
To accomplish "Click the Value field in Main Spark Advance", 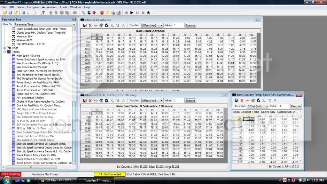I will tap(178, 25).
